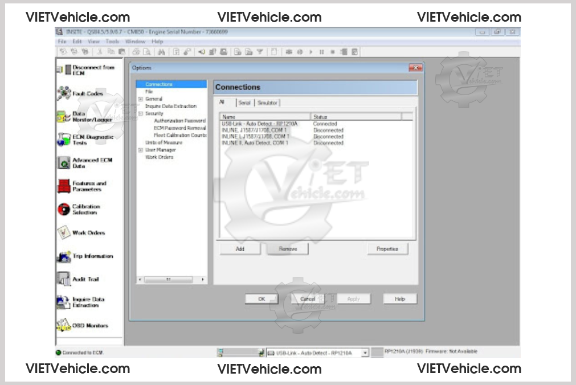Click the options tree horizontal scrollbar
Viewport: 576px width, 385px height.
click(171, 280)
